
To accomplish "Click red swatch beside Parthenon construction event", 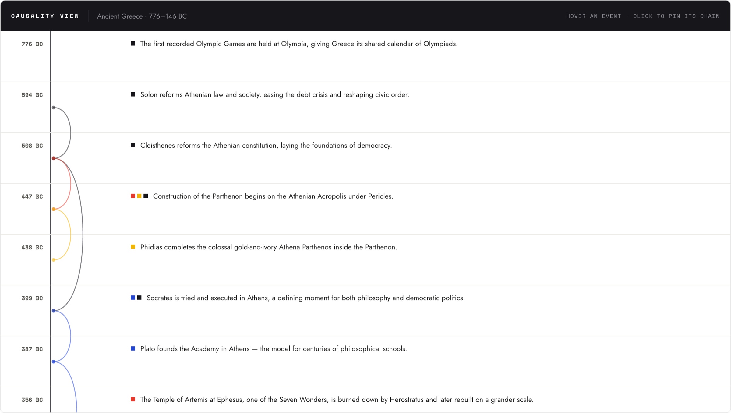I will (133, 196).
